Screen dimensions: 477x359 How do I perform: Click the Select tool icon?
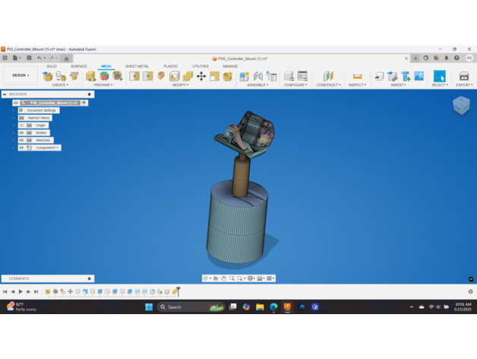(439, 75)
